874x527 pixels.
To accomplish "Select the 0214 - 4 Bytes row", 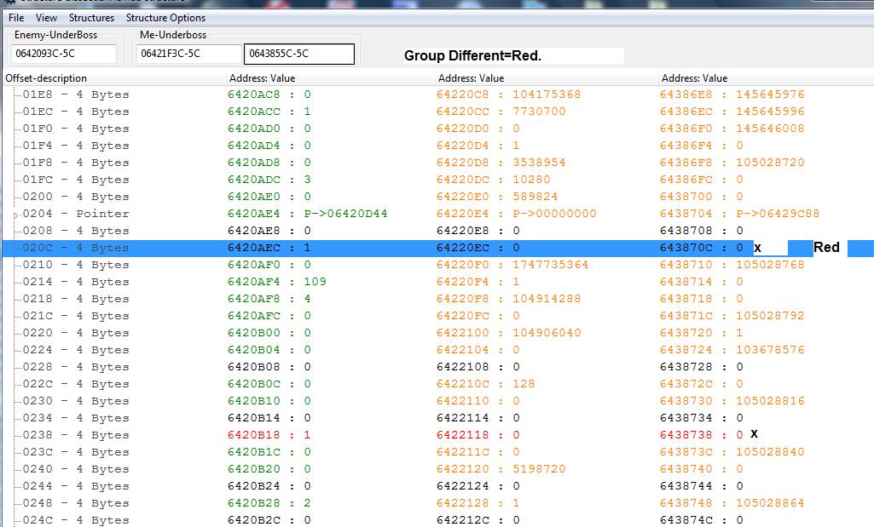I will (76, 282).
